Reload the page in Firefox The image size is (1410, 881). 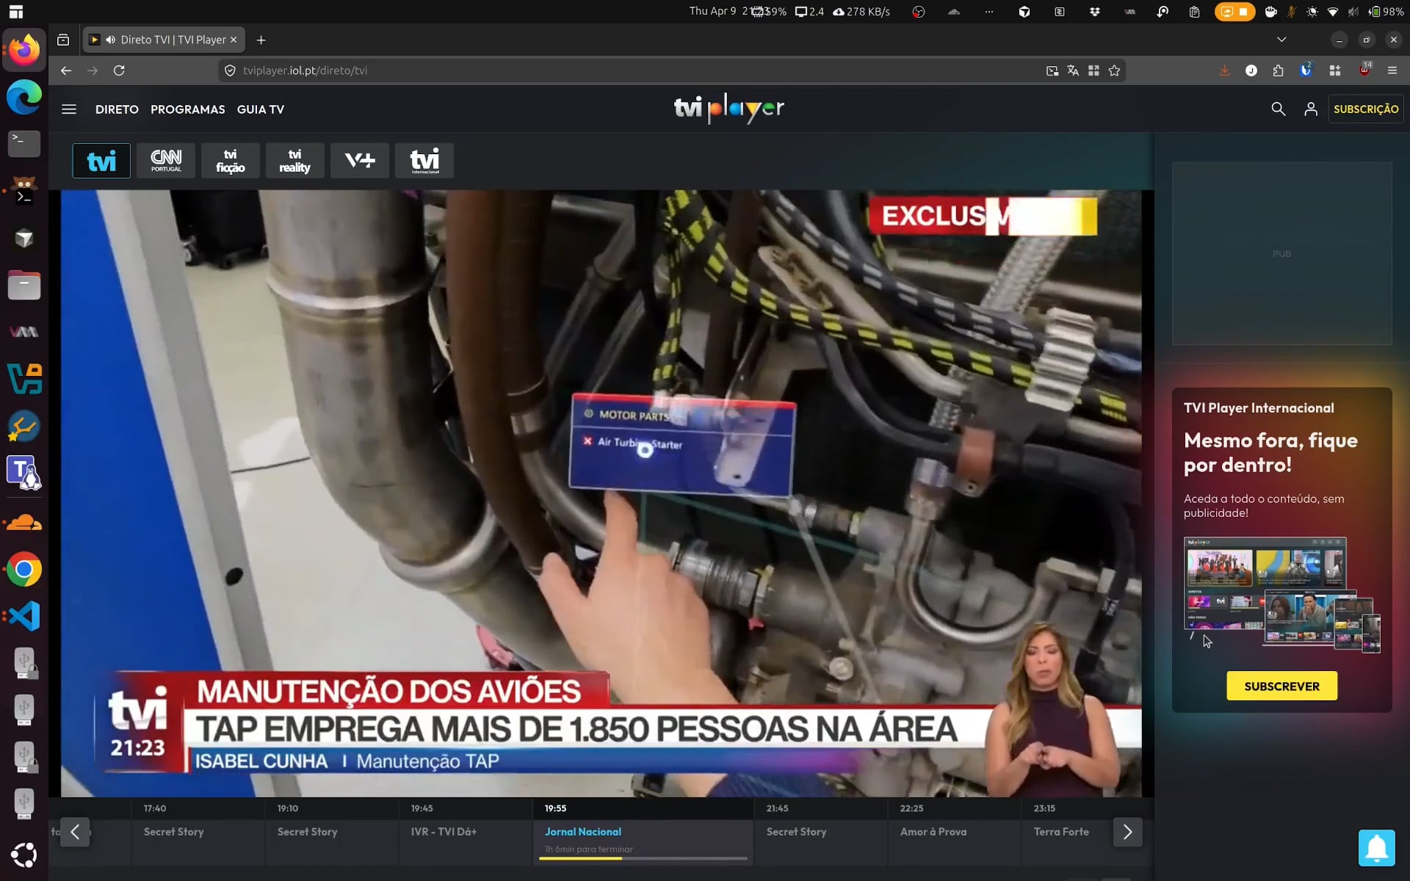119,70
